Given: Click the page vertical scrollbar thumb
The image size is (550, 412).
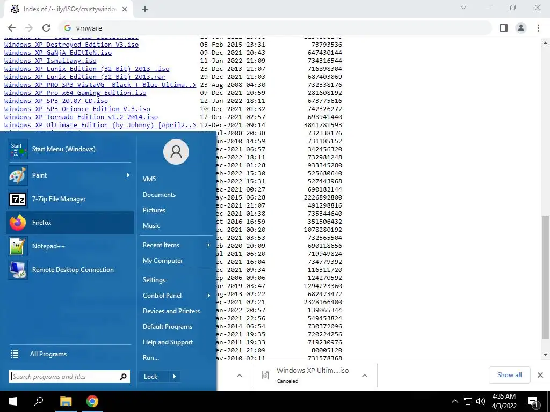Looking at the screenshot, I should point(545,277).
